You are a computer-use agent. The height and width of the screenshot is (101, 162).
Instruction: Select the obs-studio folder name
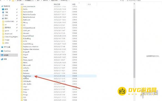coord(27,84)
